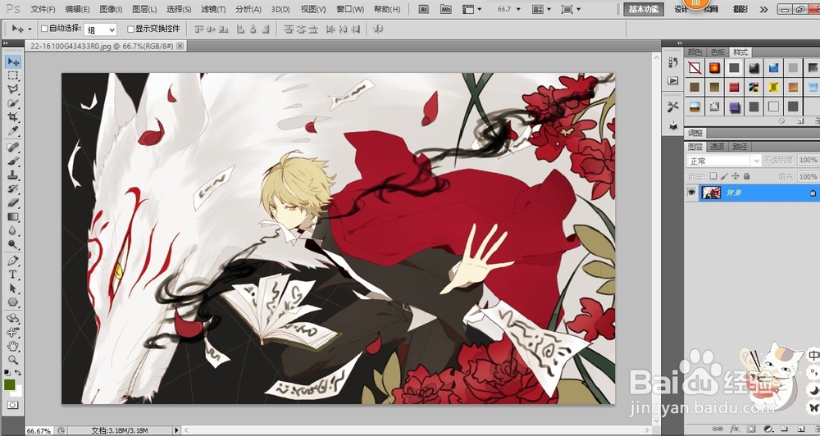Select the Hand tool
820x436 pixels.
[x=13, y=346]
